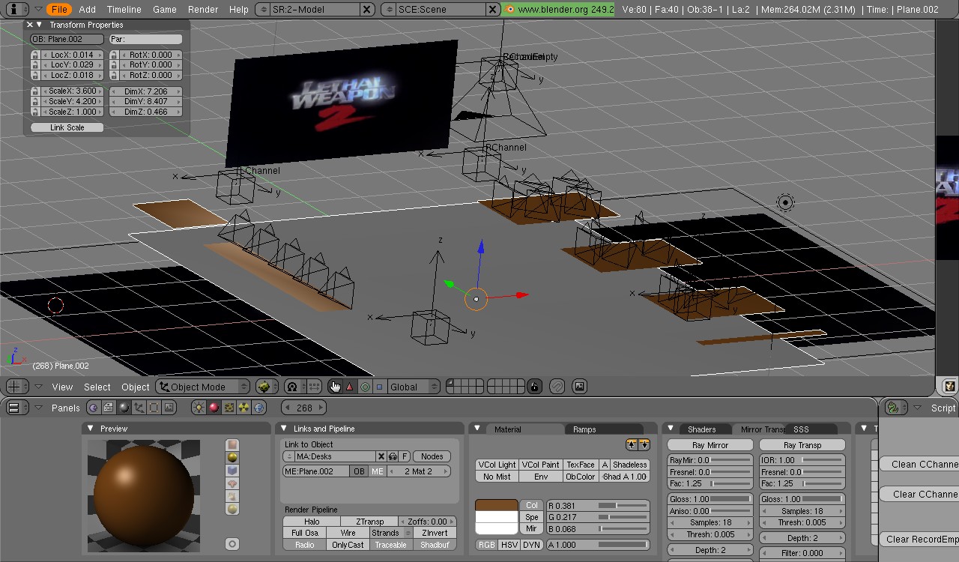Click the Clear RecordEmp button
This screenshot has height=562, width=959.
coord(921,539)
